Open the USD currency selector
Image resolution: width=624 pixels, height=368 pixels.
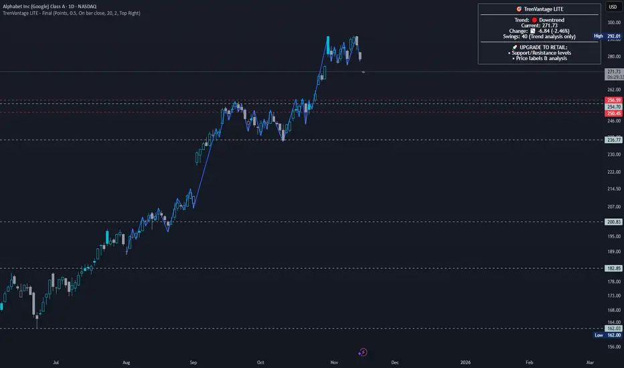(x=613, y=7)
